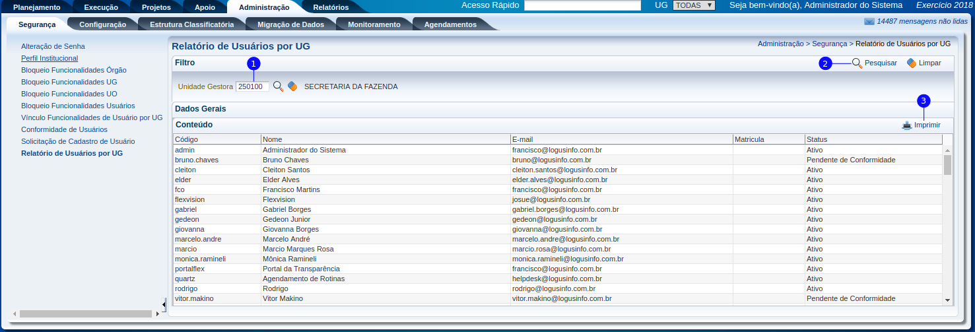Screen dimensions: 975x332
Task: Switch to the Relatórios main tab
Action: click(x=331, y=7)
